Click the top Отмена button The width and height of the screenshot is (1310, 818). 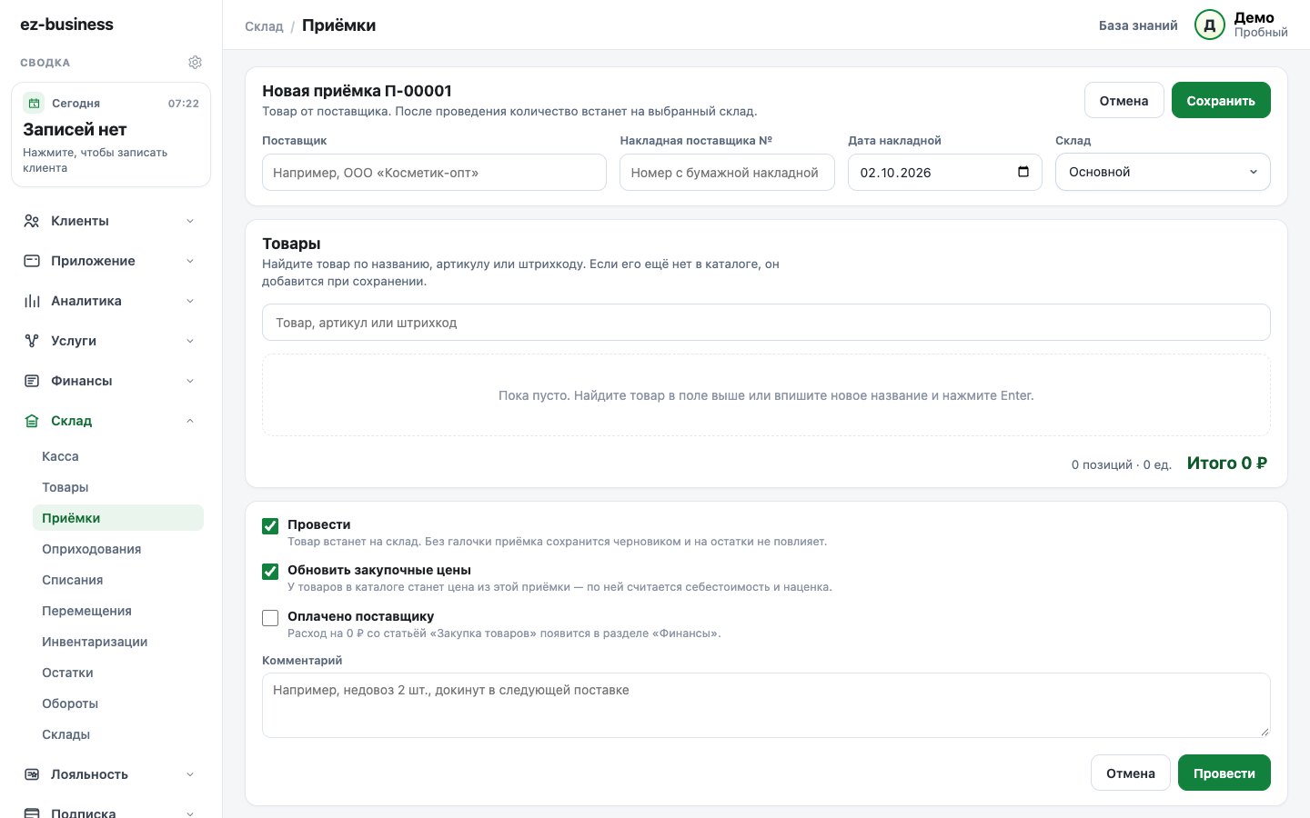point(1124,100)
